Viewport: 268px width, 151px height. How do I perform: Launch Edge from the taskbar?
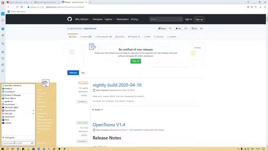(x=18, y=149)
